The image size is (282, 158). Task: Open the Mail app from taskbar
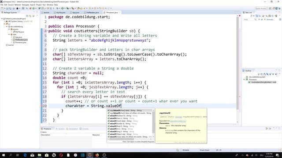coord(32,155)
